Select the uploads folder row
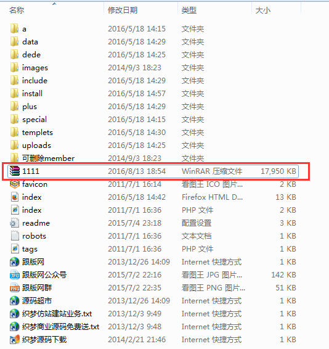Viewport: 329px width, 349px height. coord(153,146)
